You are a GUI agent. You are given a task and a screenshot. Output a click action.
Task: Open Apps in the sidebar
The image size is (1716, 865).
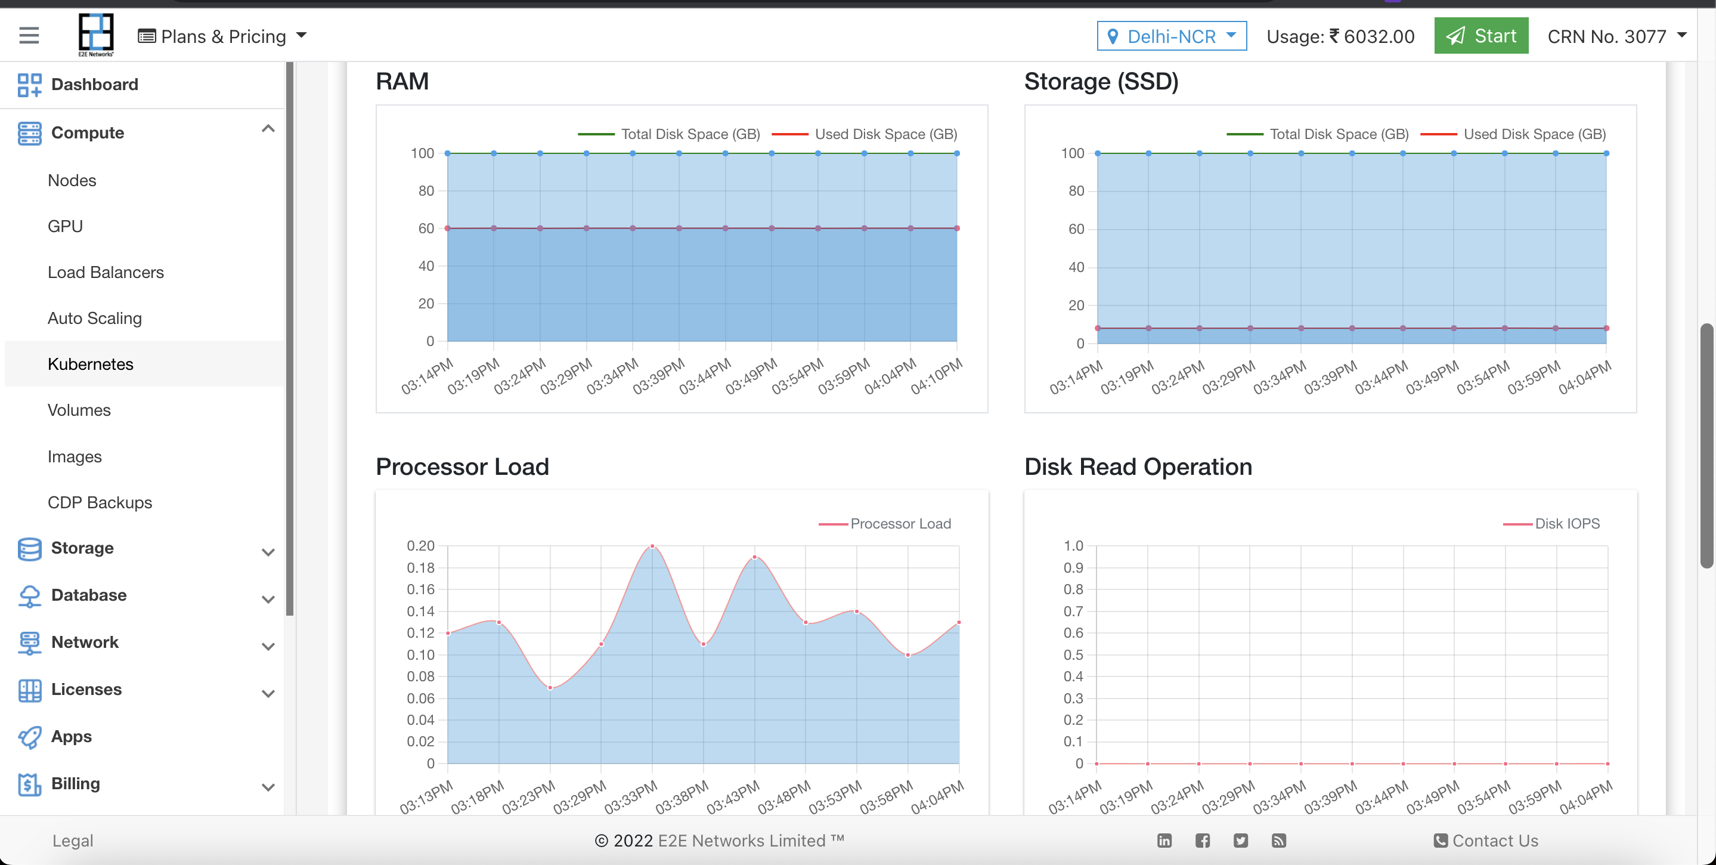[x=72, y=737]
